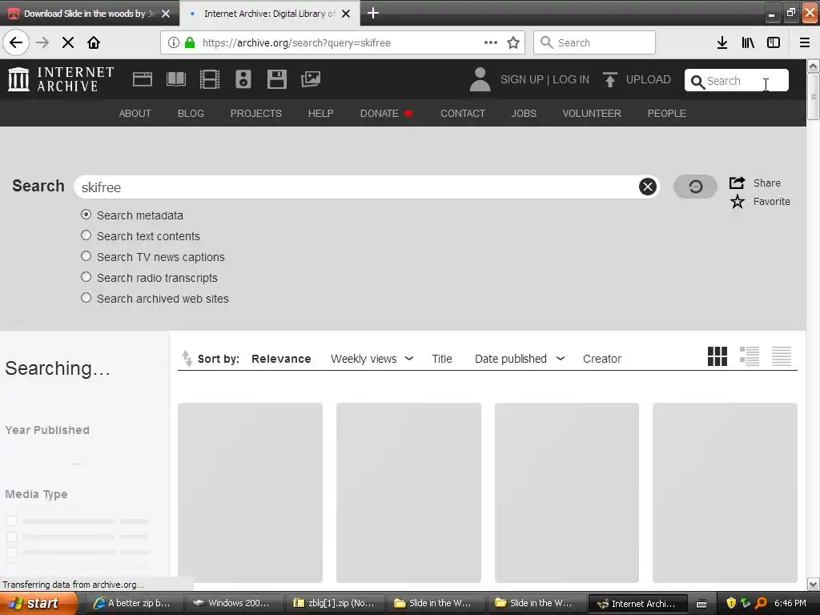Open the Audio speaker icon
820x615 pixels.
tap(243, 79)
